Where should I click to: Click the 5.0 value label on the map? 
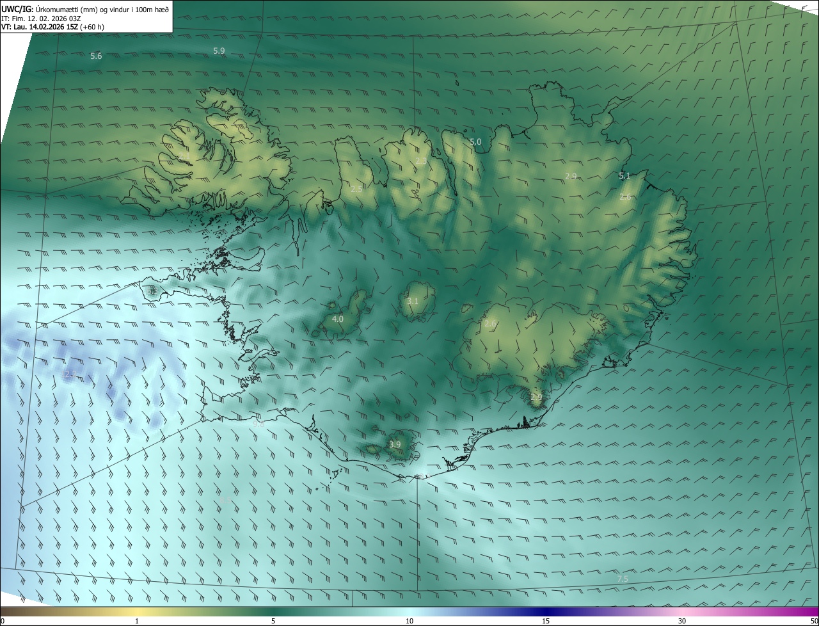coord(475,141)
